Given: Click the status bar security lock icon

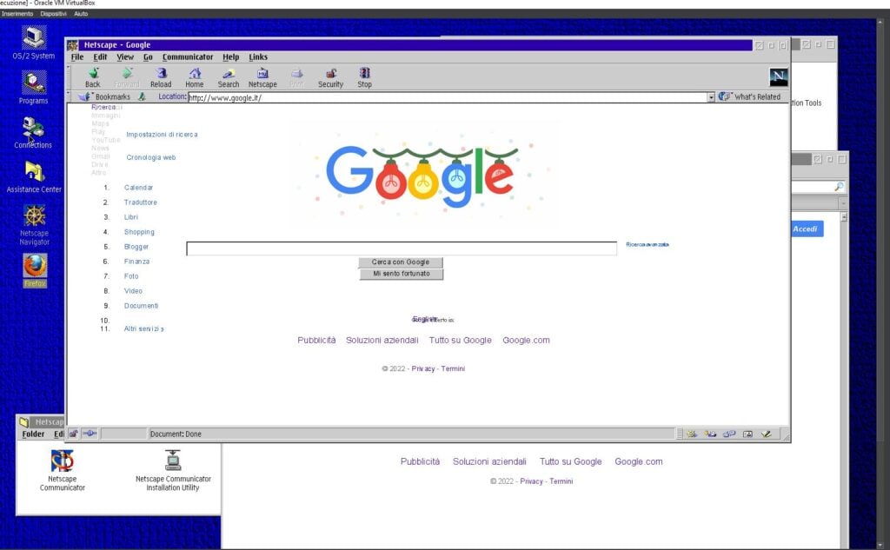Looking at the screenshot, I should pyautogui.click(x=74, y=434).
